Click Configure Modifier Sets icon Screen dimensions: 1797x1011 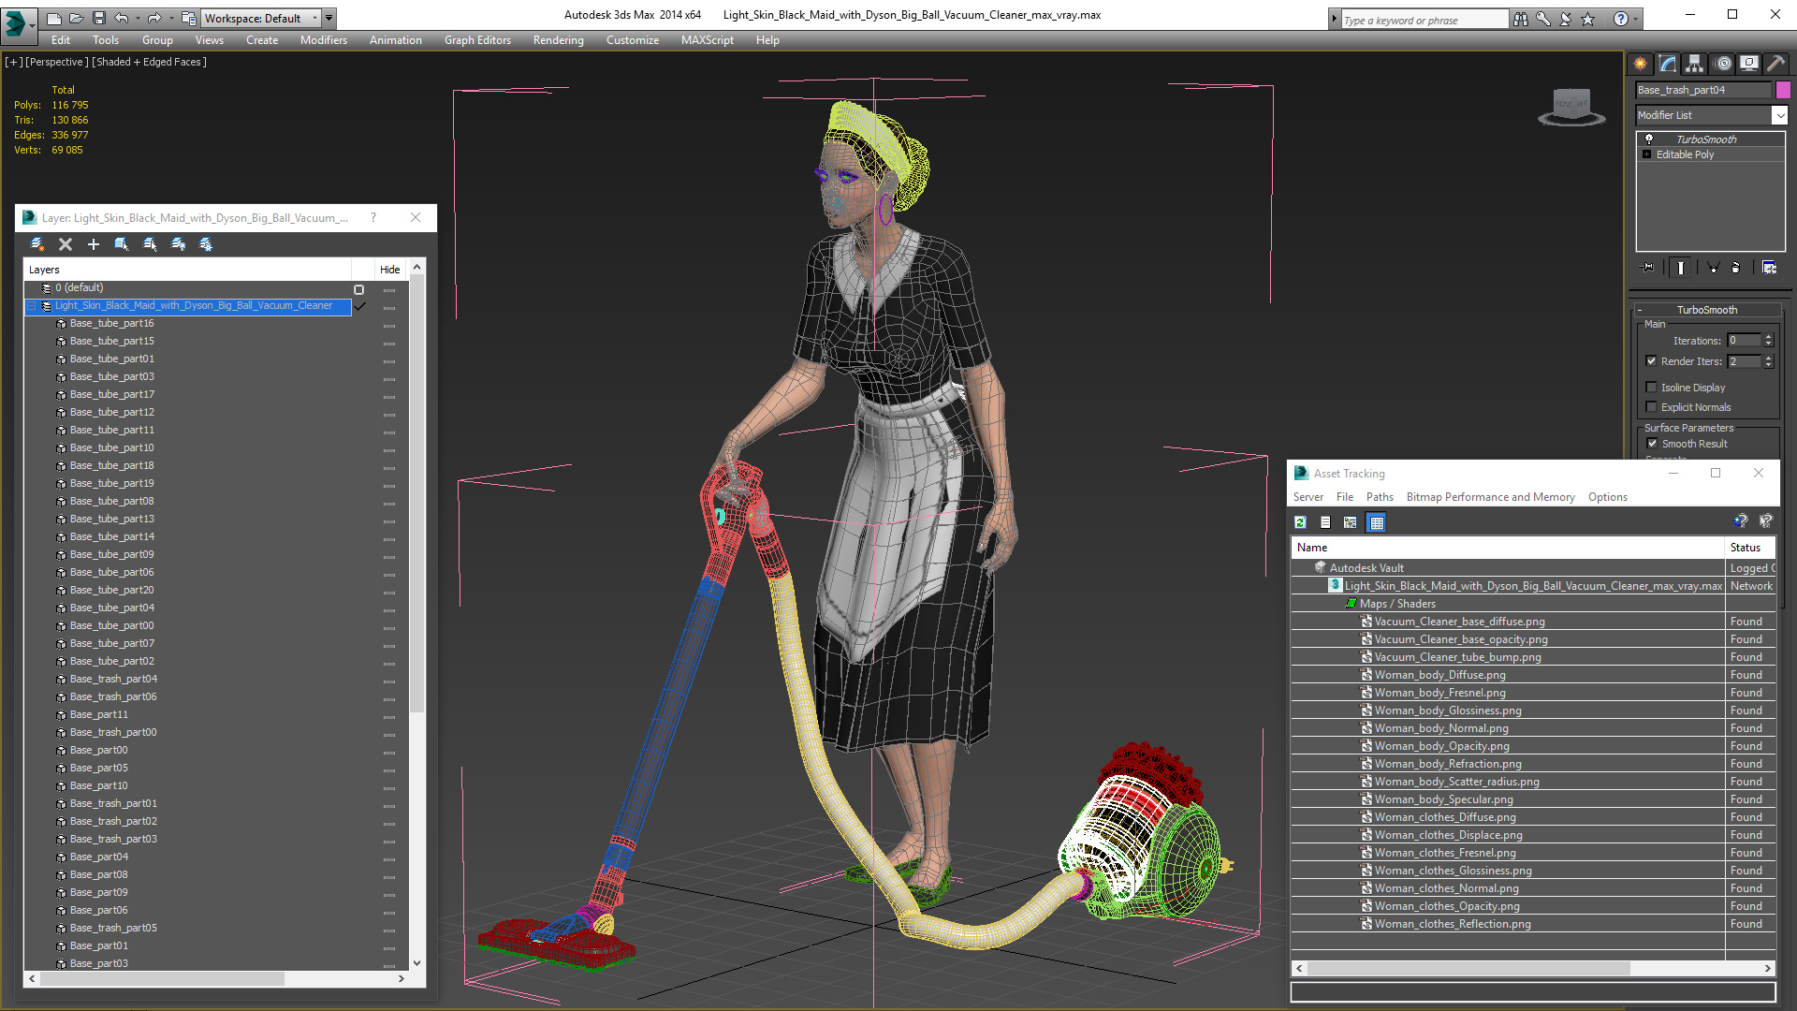coord(1769,268)
